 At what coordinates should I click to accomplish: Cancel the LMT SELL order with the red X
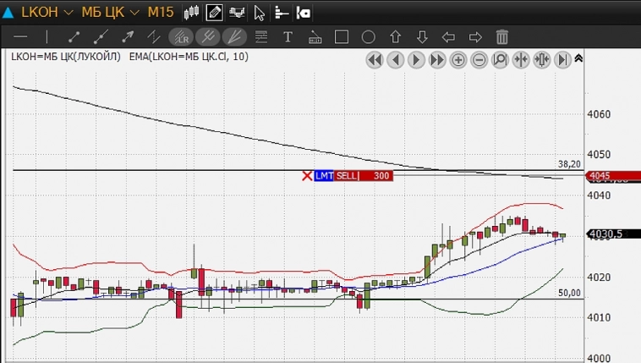click(x=307, y=176)
